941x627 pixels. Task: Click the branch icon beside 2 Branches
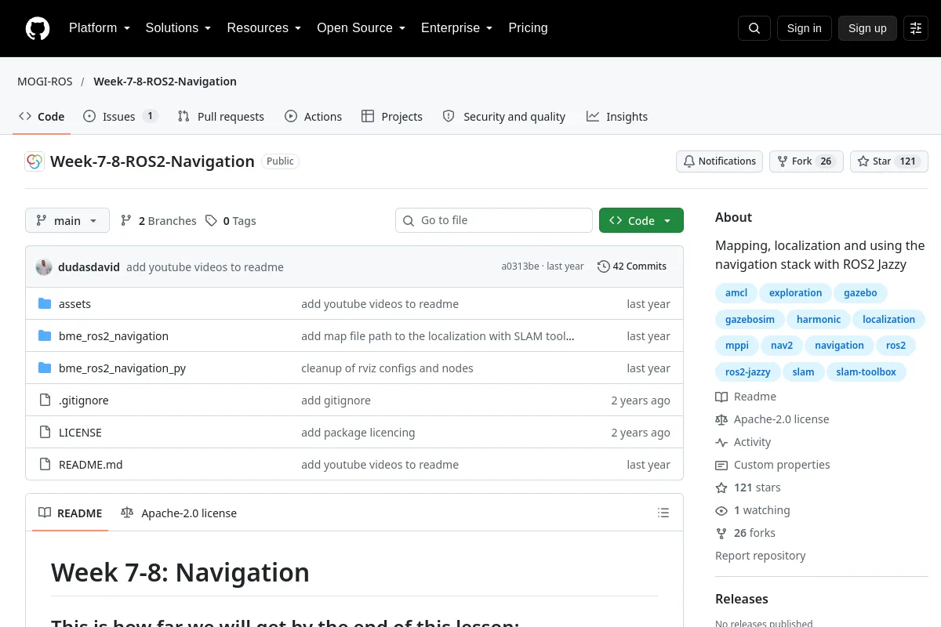click(126, 221)
